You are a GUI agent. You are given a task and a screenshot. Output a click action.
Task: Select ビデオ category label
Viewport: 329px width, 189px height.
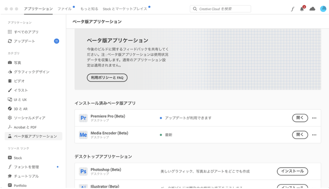pos(19,81)
